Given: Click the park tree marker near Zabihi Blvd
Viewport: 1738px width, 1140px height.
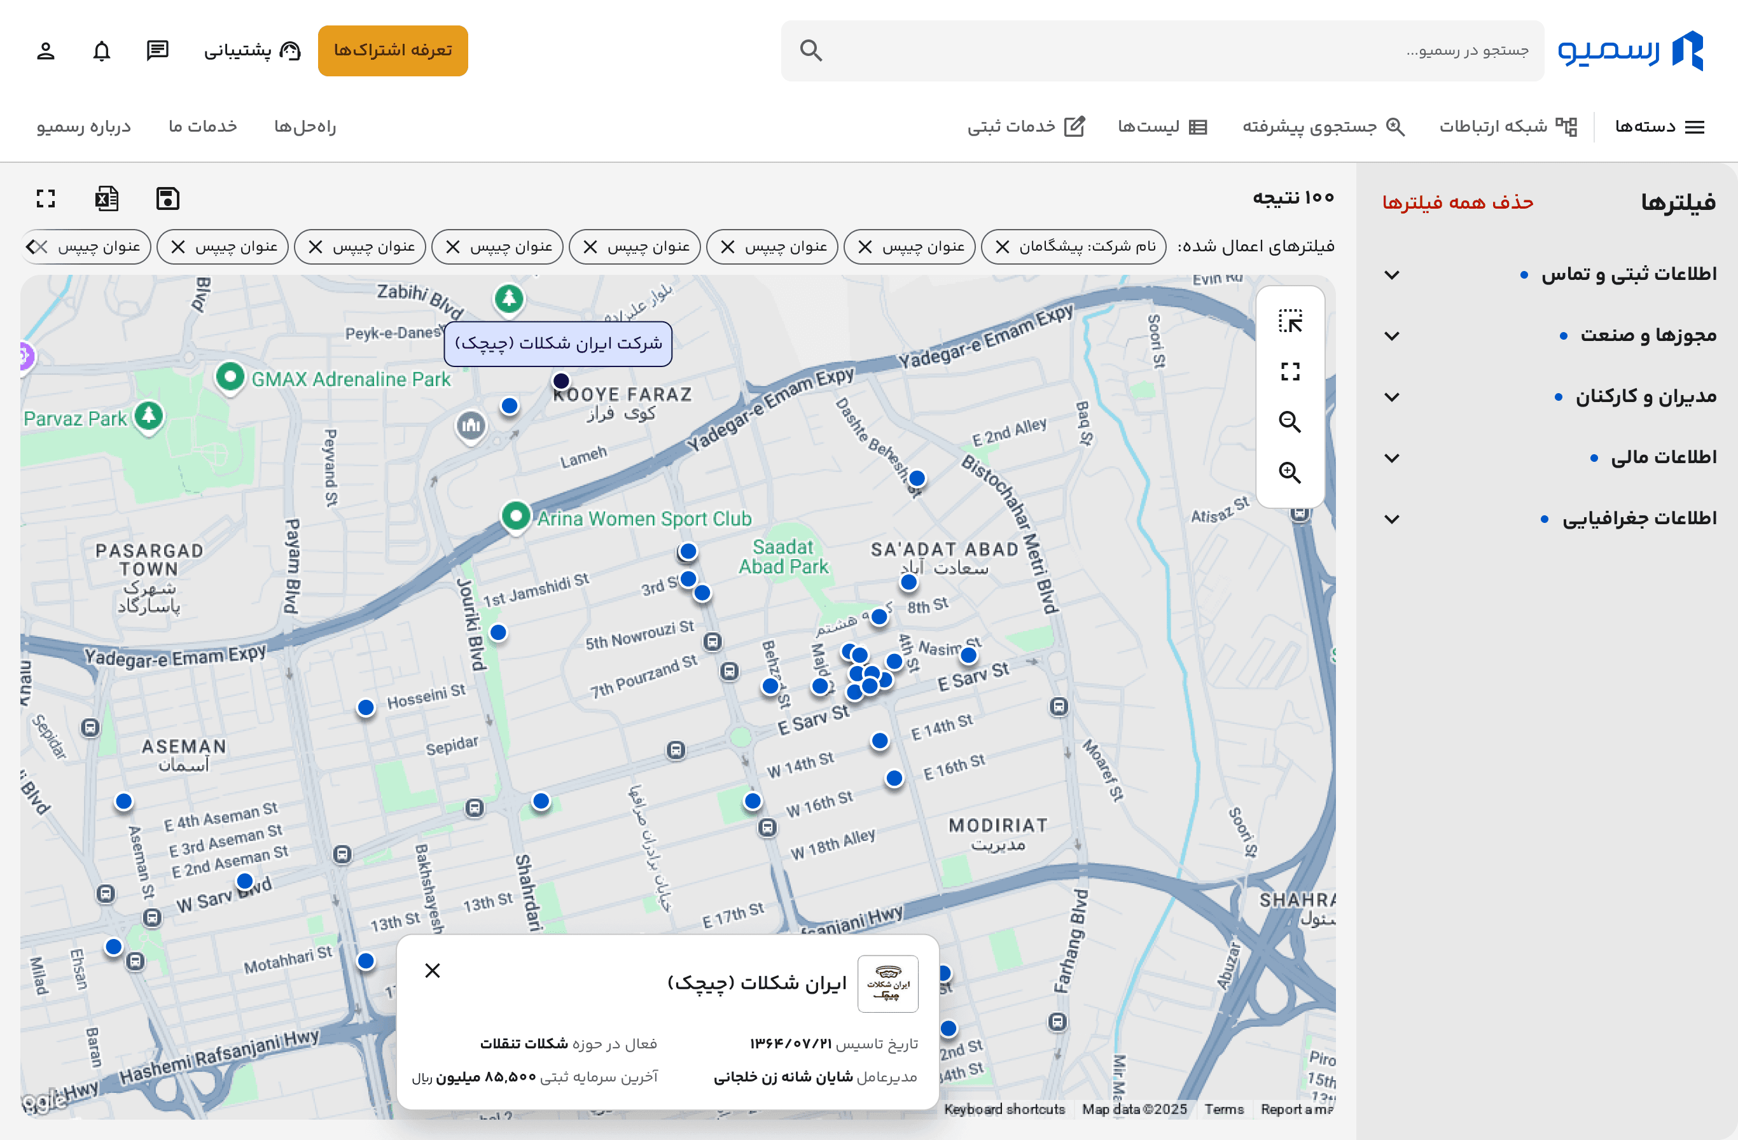Looking at the screenshot, I should (x=509, y=299).
